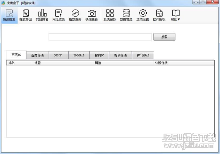Minimize the 搜索盒子 window

point(196,2)
